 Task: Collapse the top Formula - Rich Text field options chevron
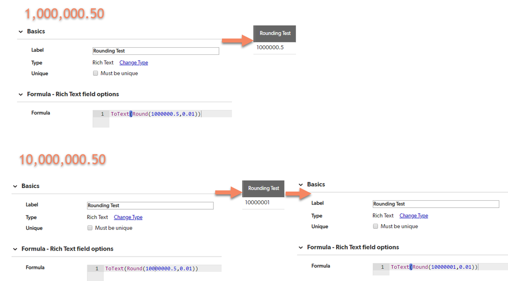(x=21, y=95)
